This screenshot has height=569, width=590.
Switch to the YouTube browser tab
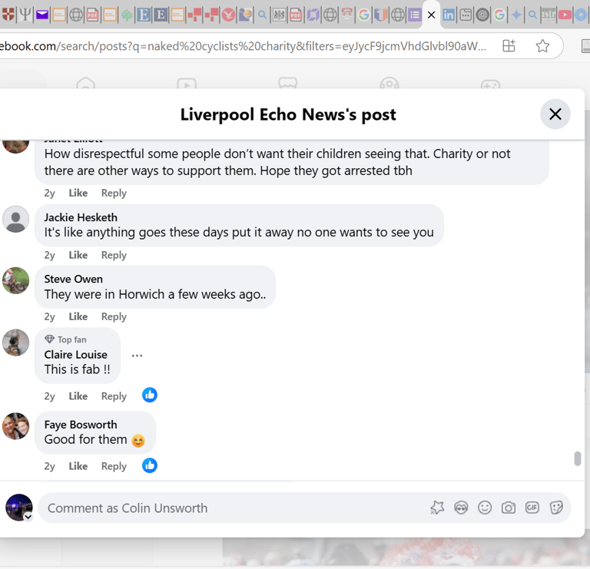[x=565, y=15]
